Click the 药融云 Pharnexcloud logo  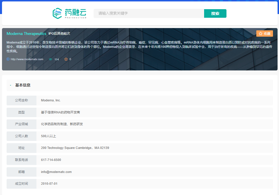click(x=69, y=13)
